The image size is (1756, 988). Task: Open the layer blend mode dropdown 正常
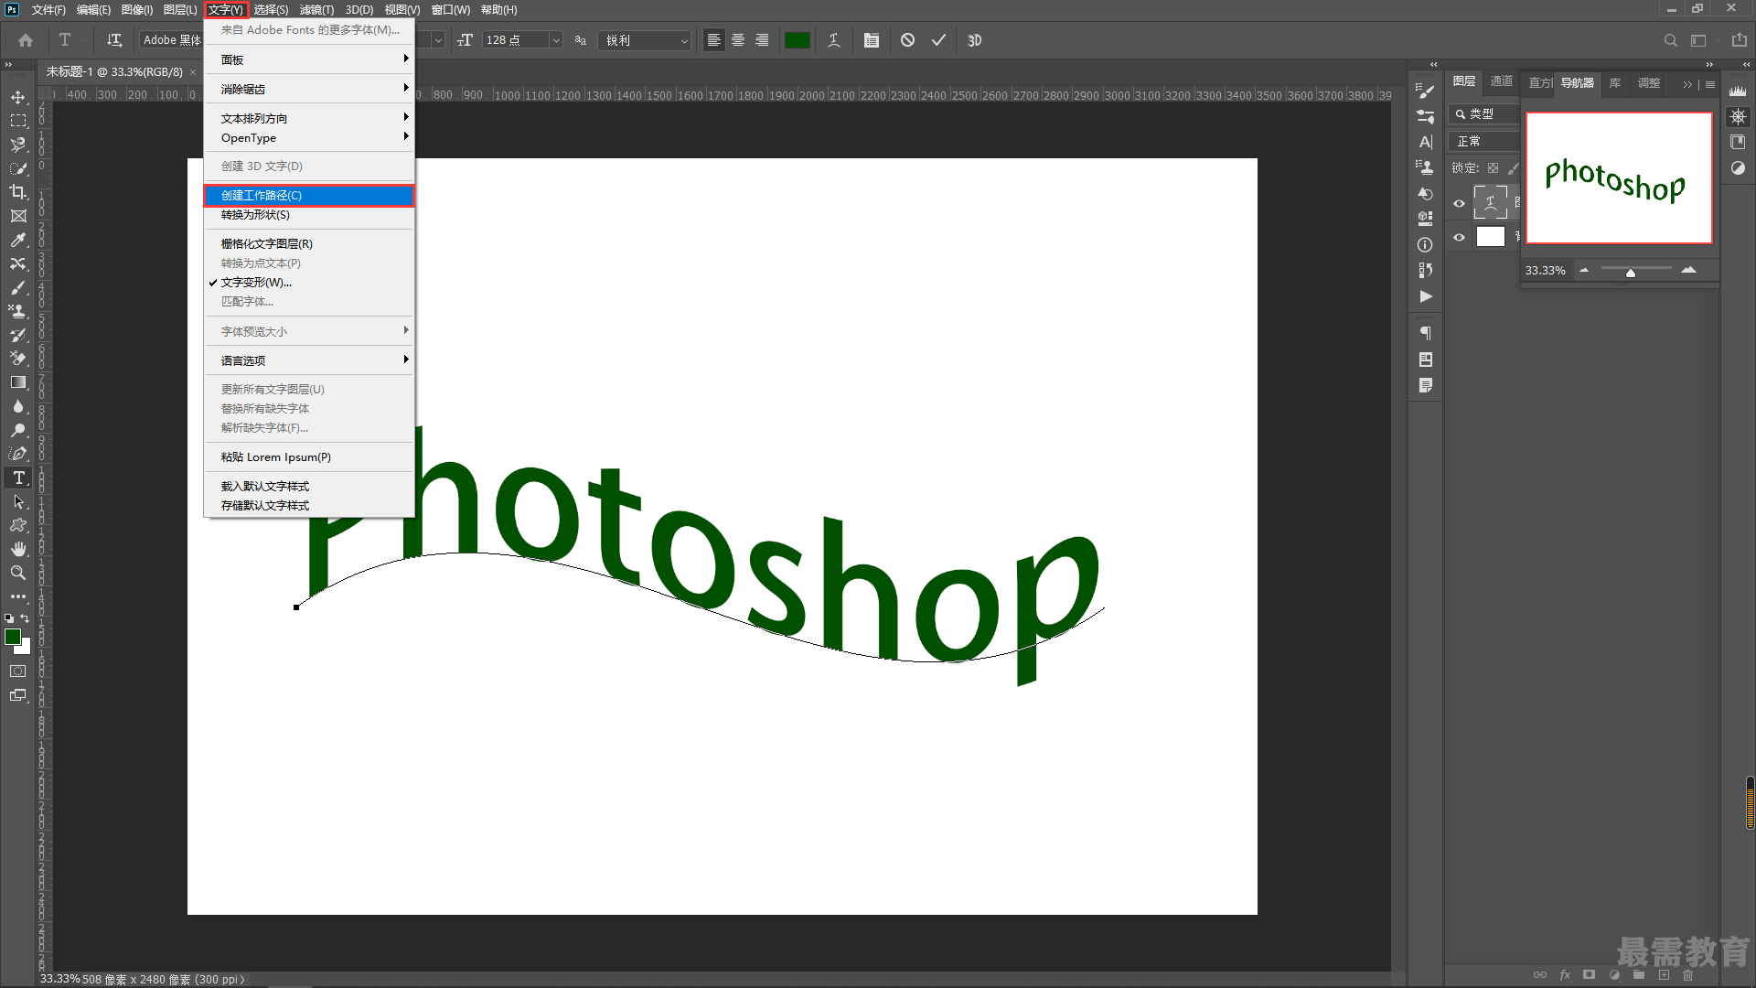pyautogui.click(x=1483, y=142)
